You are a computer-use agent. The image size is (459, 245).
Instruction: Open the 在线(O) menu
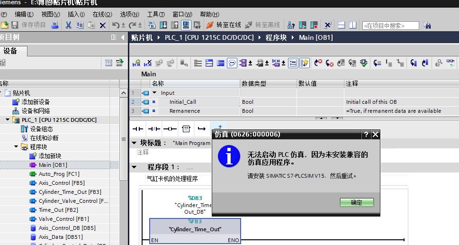pyautogui.click(x=102, y=14)
